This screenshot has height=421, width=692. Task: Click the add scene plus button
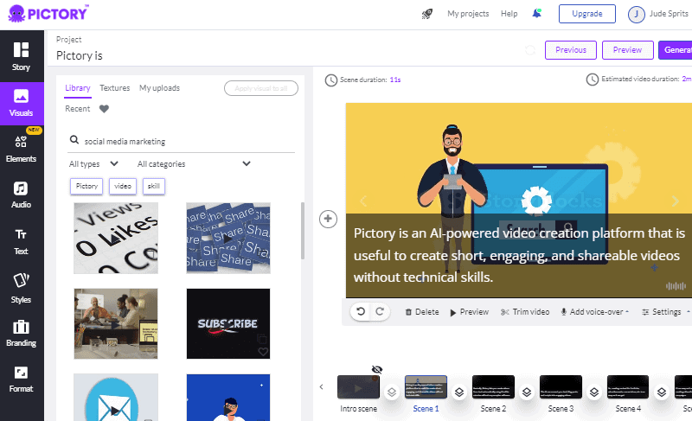click(x=328, y=219)
